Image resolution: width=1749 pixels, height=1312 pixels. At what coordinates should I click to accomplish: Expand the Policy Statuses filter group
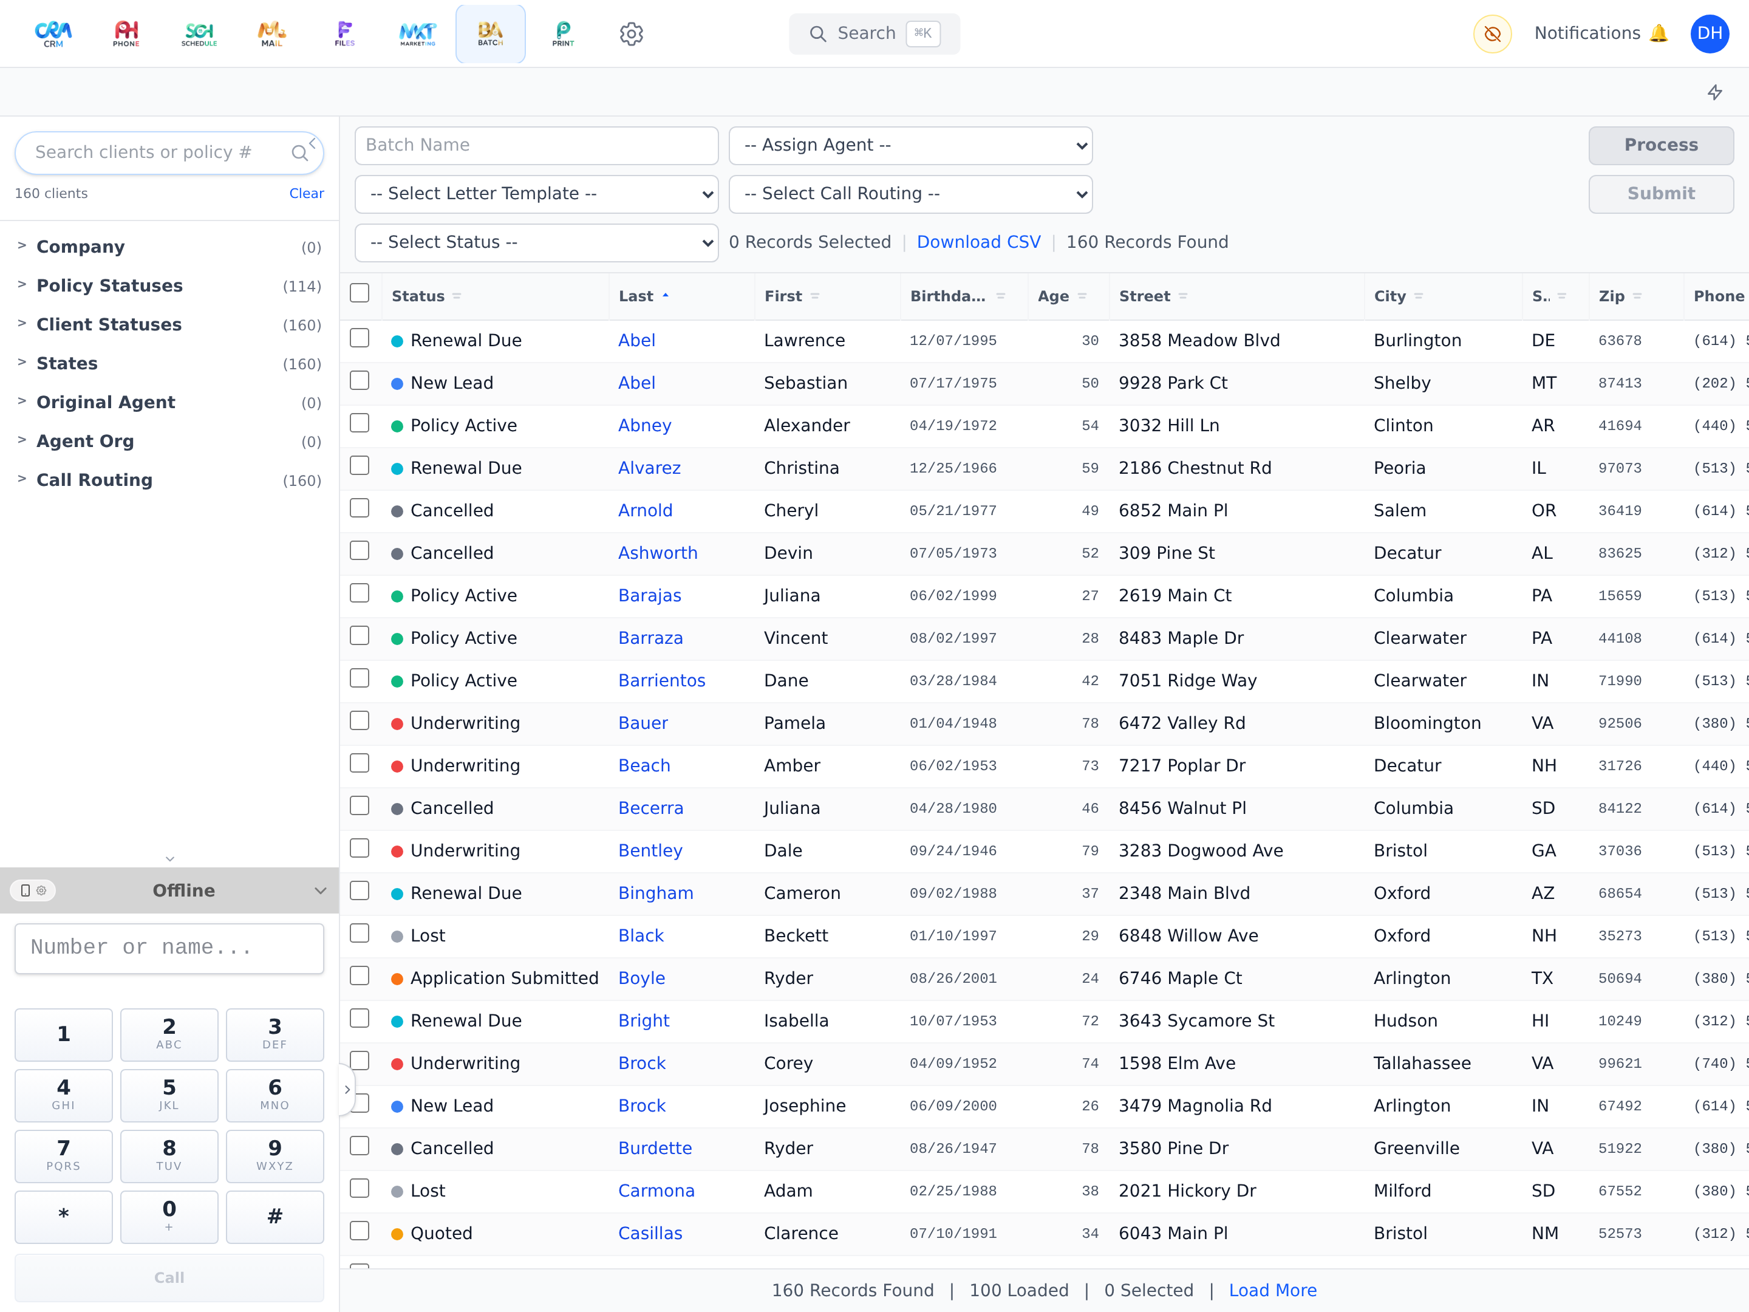pos(168,285)
